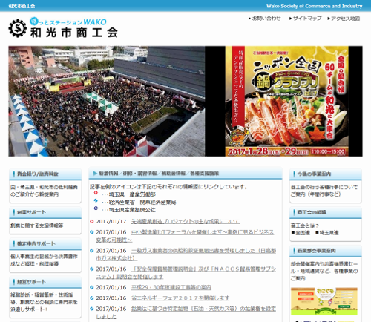Screen dimensions: 371x322
Task: Open the 埼玉県連 link under 商工会の組織
Action: (327, 233)
